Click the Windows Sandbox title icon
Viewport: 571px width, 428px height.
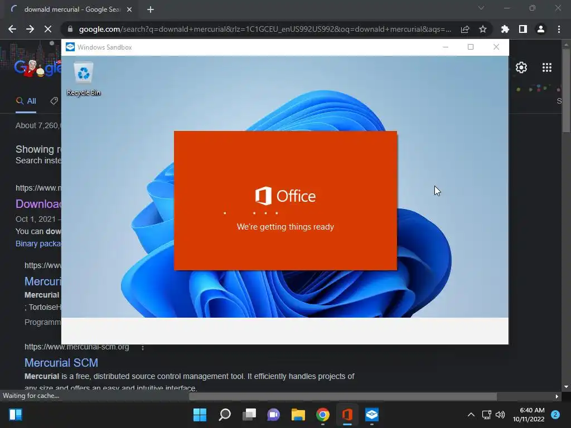[70, 47]
